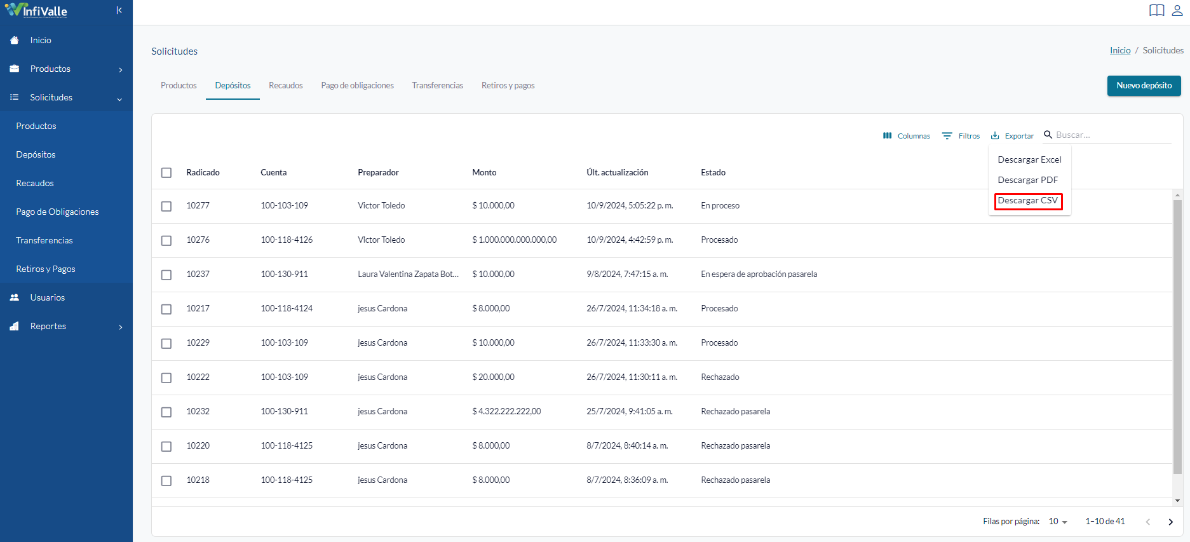Open the Filtros filter icon
Screen dimensions: 1190x542
click(x=947, y=135)
